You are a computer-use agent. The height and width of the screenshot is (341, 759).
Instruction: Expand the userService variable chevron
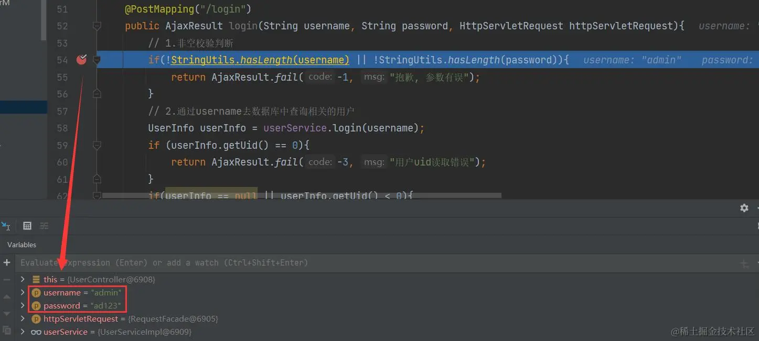pyautogui.click(x=23, y=332)
